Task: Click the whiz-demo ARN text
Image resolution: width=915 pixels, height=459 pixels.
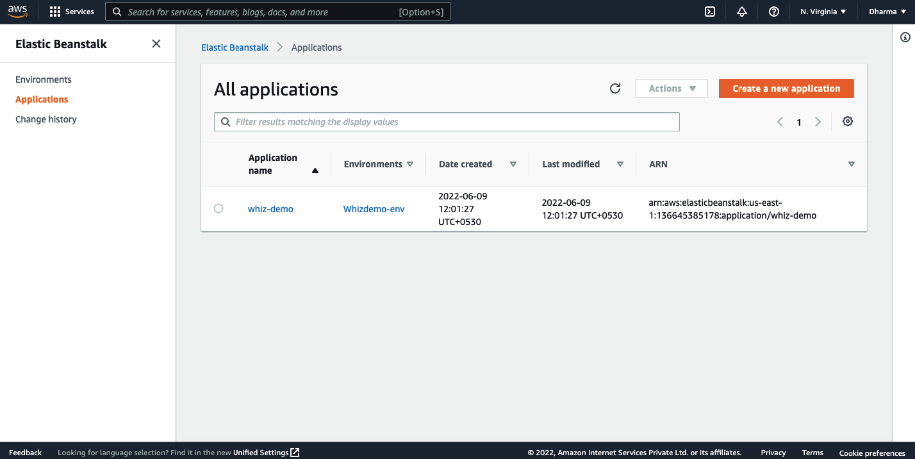Action: pos(732,209)
